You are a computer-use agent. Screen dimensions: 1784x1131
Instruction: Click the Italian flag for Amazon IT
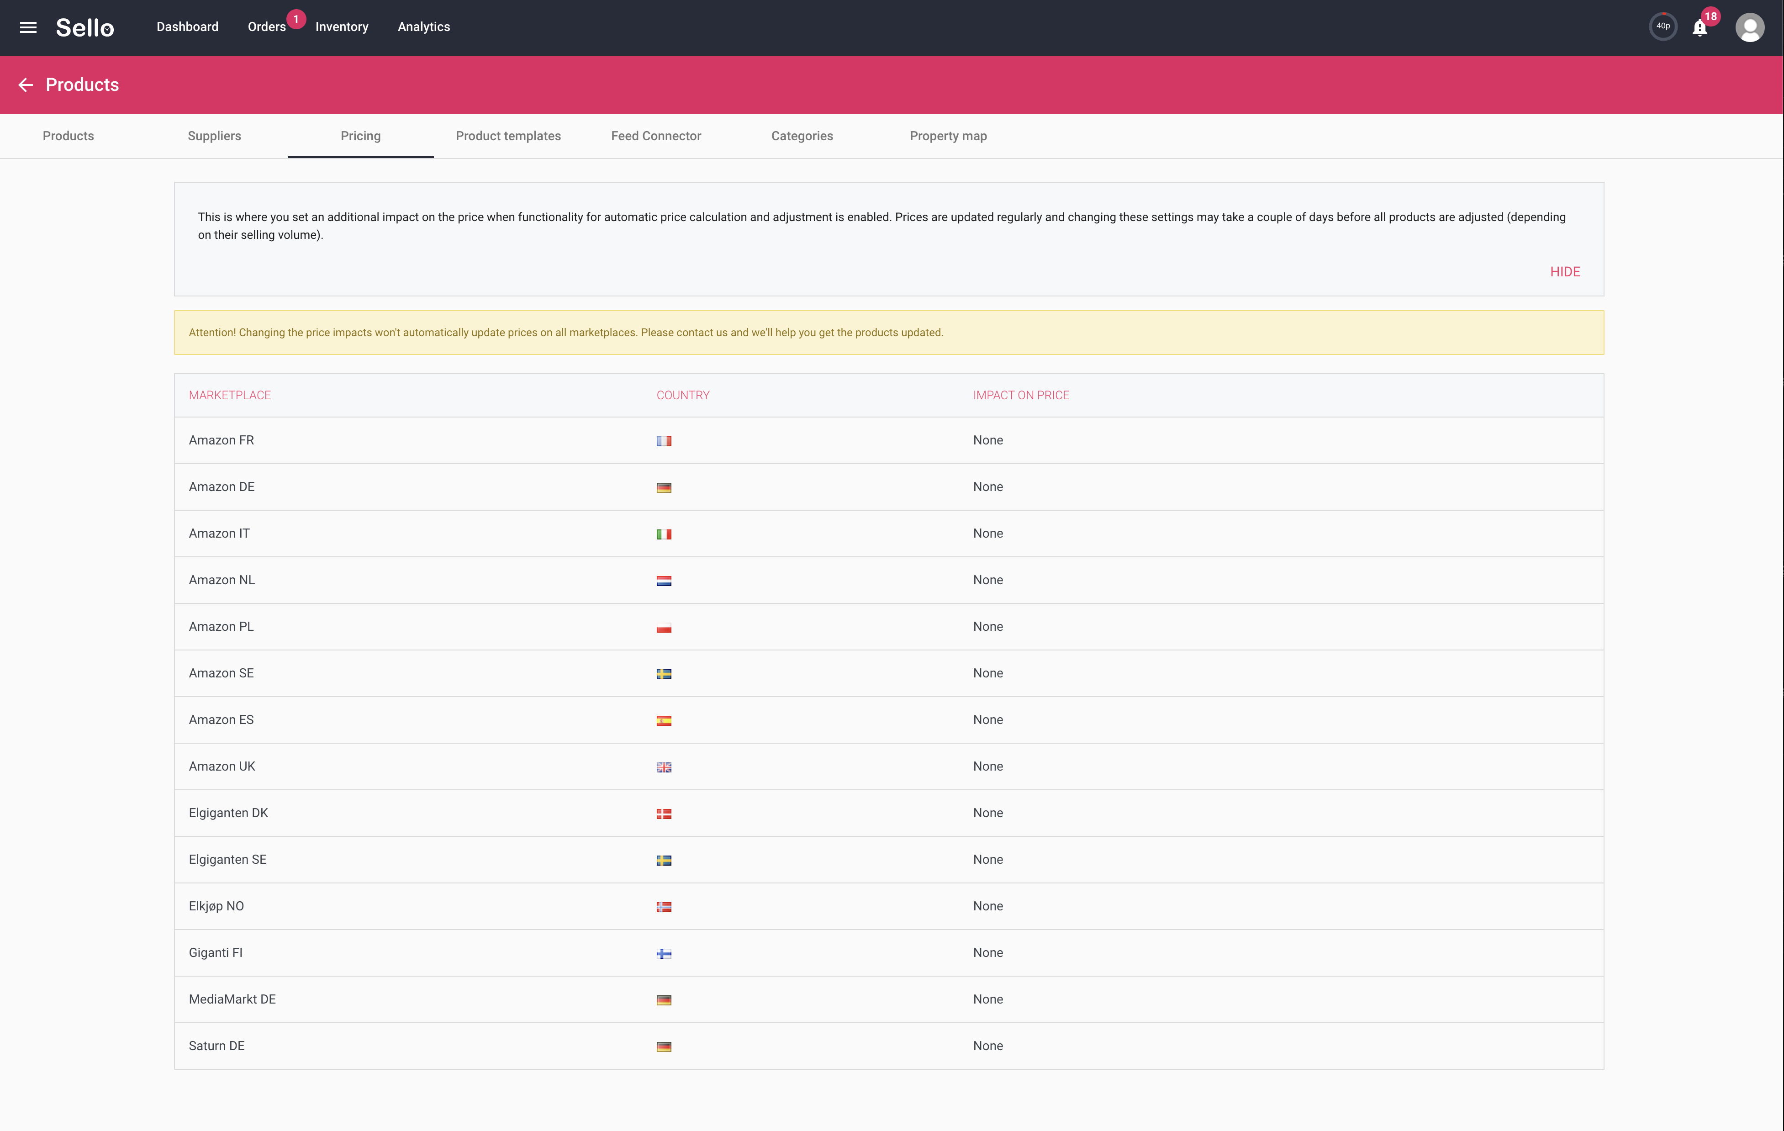point(664,534)
